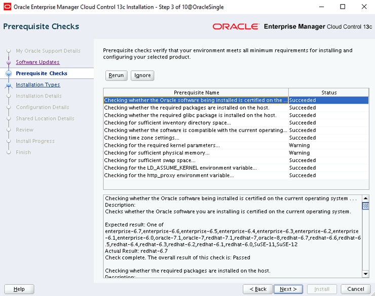Click the Status column header
This screenshot has width=375, height=296.
329,92
